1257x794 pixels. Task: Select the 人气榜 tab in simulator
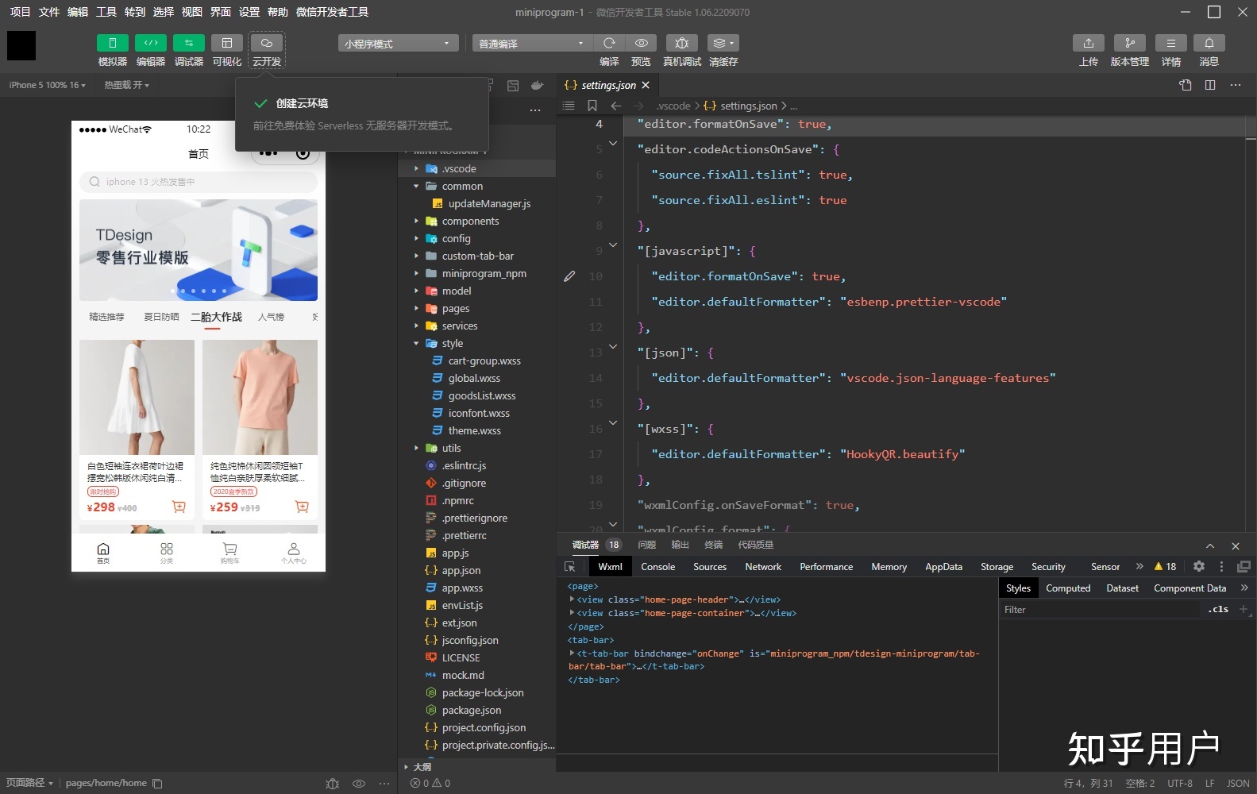(271, 317)
